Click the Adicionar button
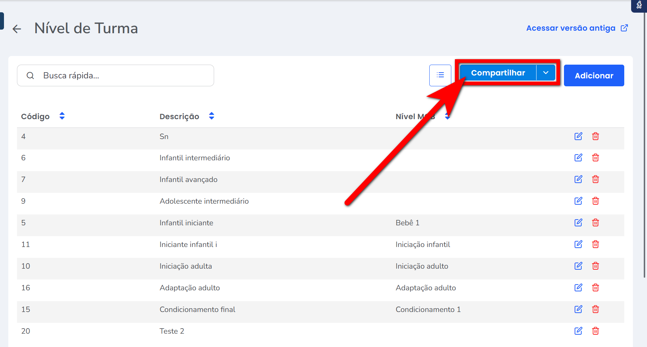The image size is (647, 347). (594, 75)
